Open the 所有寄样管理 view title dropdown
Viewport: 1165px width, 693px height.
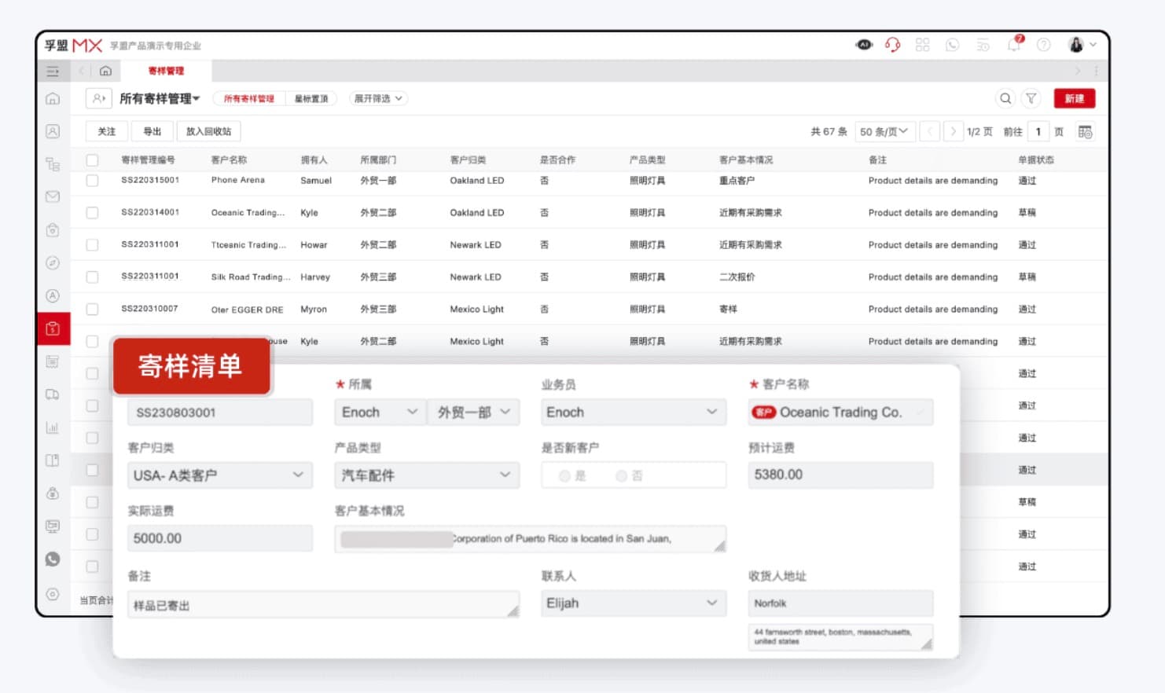pyautogui.click(x=160, y=99)
